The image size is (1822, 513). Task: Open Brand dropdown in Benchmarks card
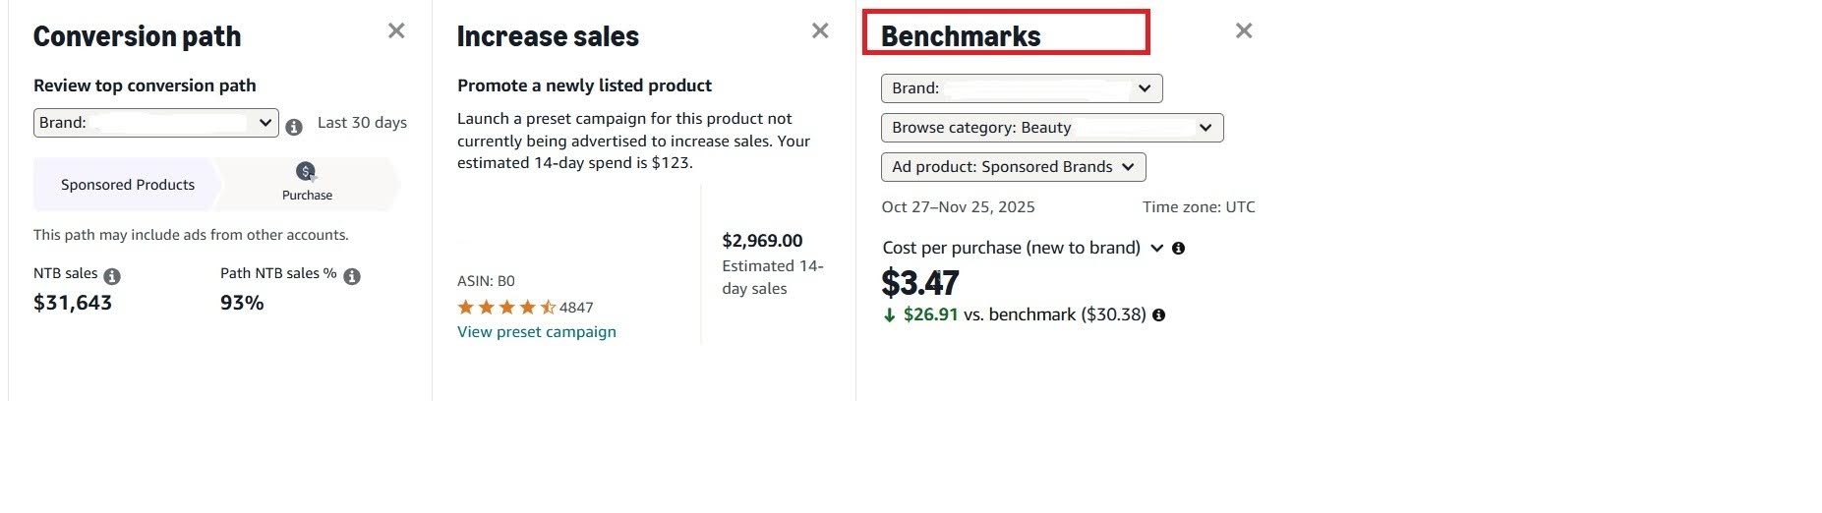[1022, 88]
